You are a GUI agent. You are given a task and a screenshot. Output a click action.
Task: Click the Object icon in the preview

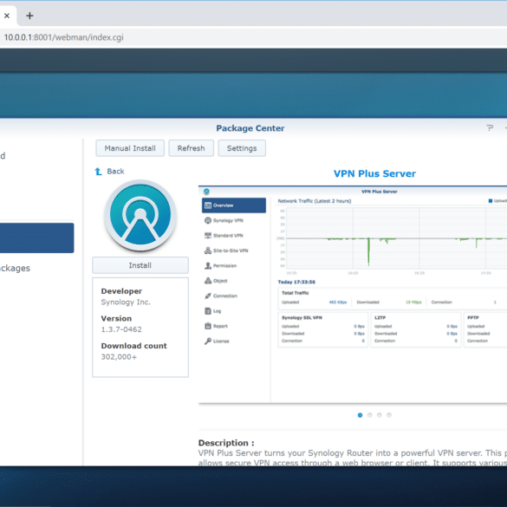208,281
